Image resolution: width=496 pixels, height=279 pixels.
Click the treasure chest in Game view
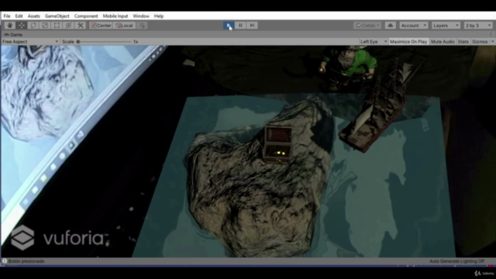click(x=277, y=145)
